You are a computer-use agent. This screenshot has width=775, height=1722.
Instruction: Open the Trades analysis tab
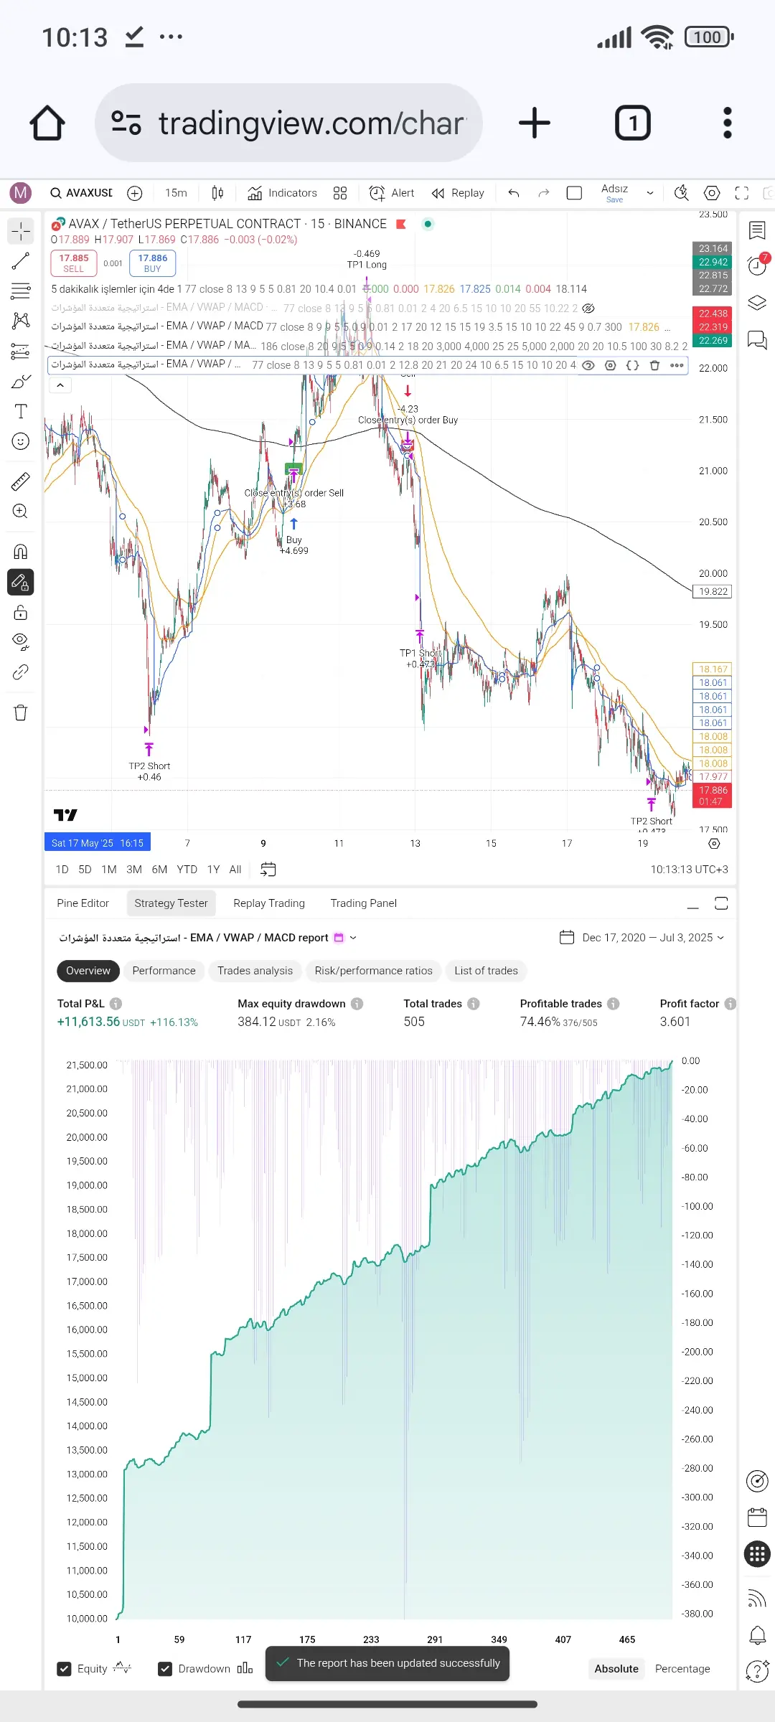[255, 971]
